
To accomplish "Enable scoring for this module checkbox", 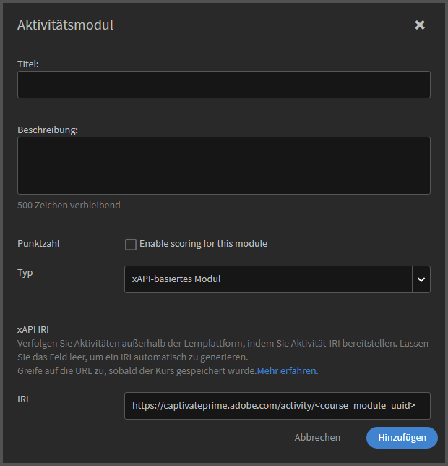I will (131, 245).
